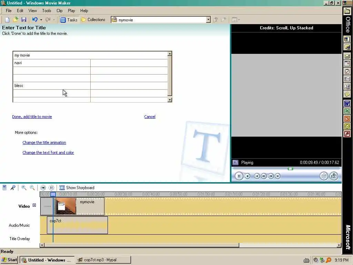Click the New Message envelope in Office bar
The height and width of the screenshot is (265, 353).
347,56
